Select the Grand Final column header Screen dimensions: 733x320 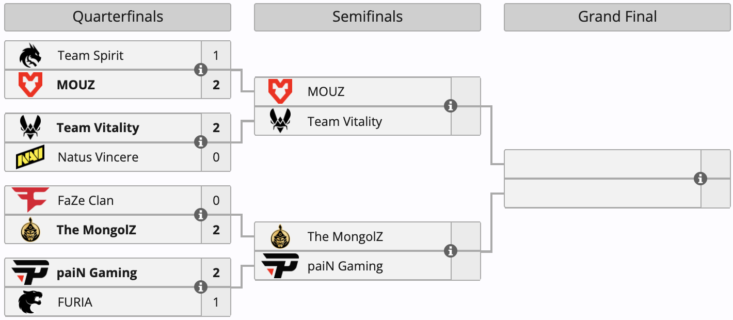pos(617,17)
